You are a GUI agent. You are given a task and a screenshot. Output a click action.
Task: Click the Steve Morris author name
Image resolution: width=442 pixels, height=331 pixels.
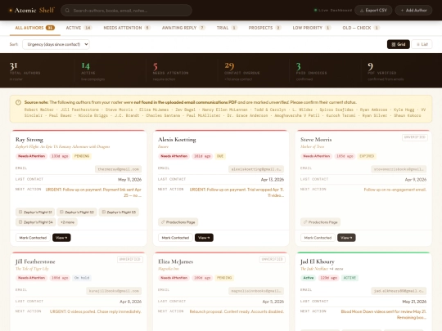(x=316, y=139)
